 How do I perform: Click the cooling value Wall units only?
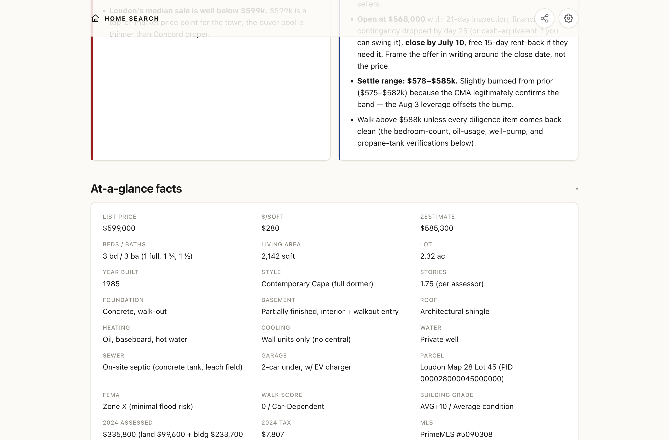[x=306, y=339]
